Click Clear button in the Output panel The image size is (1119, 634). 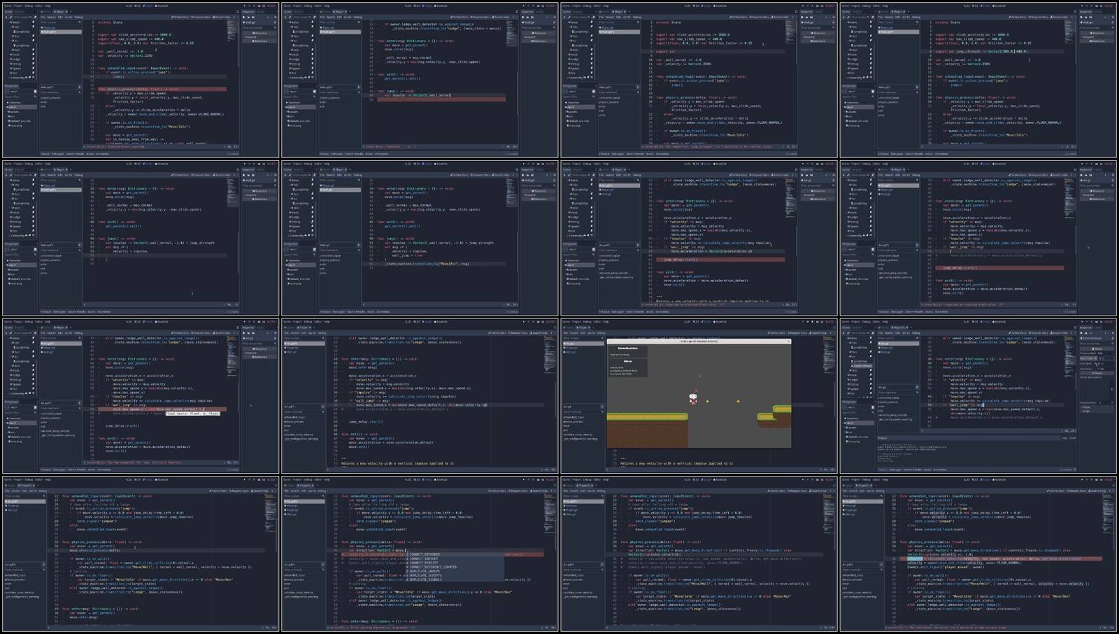[1073, 438]
